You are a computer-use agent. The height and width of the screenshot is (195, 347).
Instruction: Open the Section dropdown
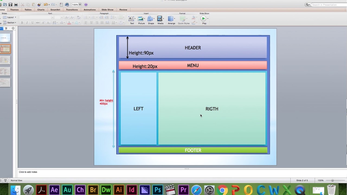[10, 22]
